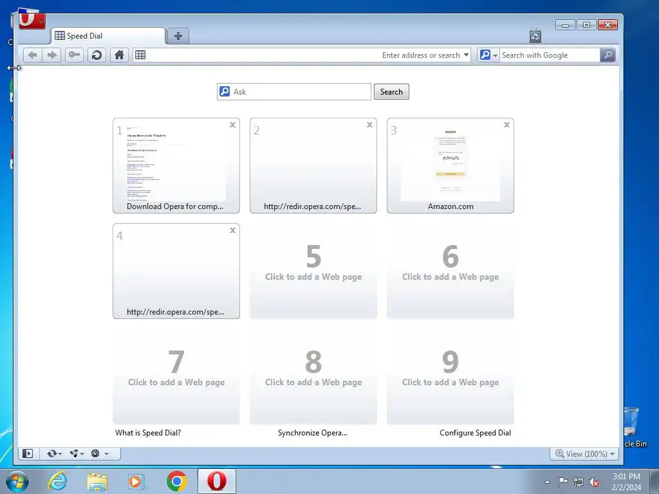Select the Speed Dial tab
Screen dimensions: 659x494
(x=108, y=36)
